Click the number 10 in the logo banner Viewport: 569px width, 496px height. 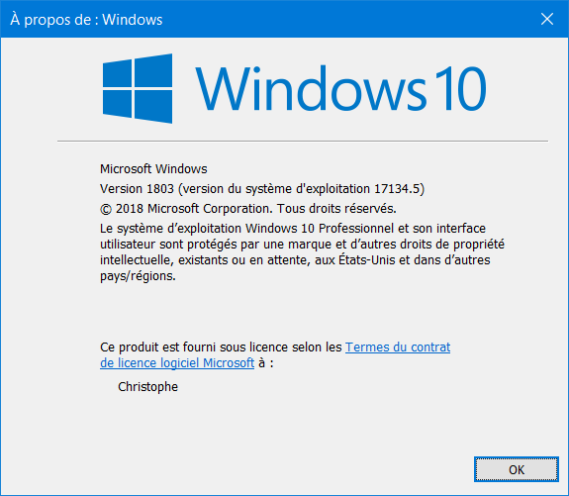pos(460,88)
